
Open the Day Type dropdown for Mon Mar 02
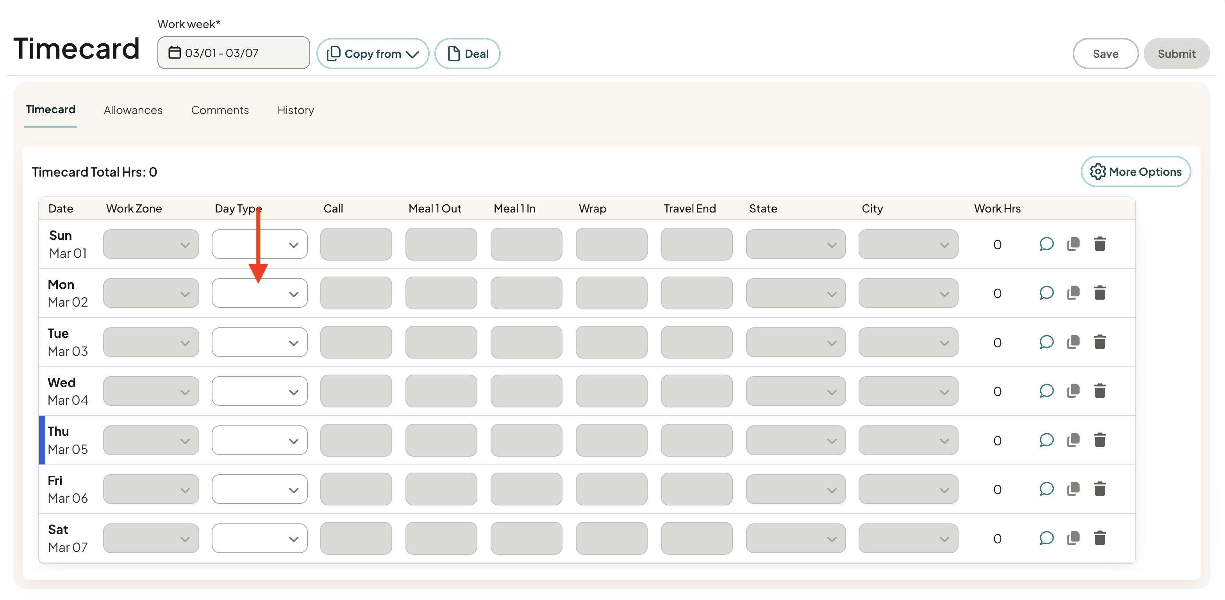click(x=260, y=293)
